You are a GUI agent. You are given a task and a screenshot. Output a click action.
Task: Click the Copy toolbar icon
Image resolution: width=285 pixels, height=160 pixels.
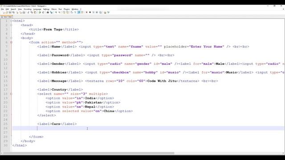(x=32, y=12)
